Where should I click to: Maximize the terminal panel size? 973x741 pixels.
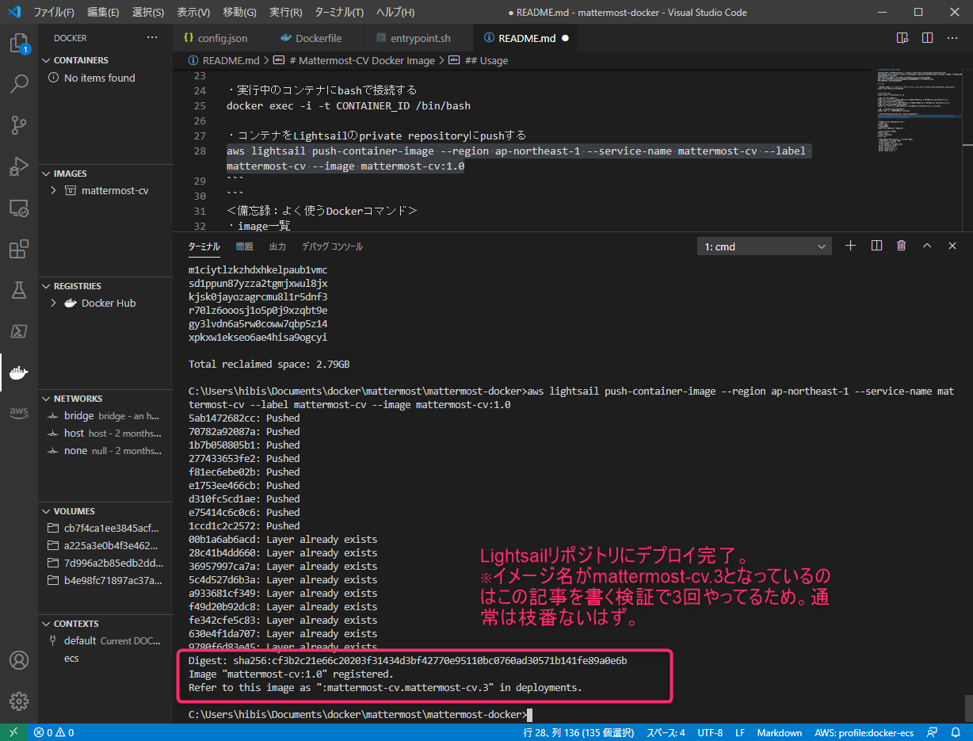927,246
